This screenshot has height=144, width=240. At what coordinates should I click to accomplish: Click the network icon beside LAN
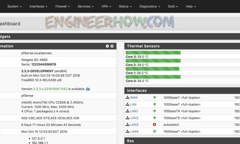[x=127, y=104]
